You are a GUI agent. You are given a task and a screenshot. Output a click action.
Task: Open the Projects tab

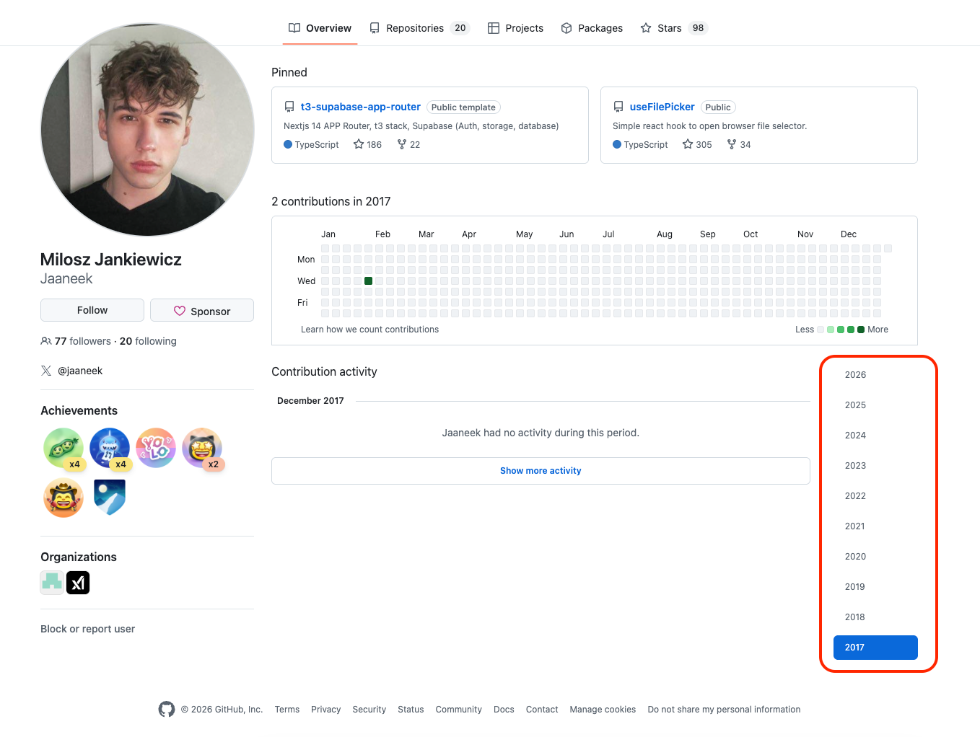tap(515, 28)
